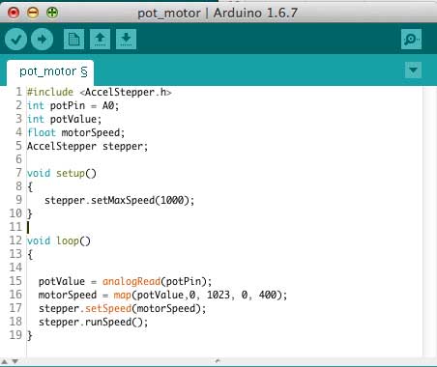The width and height of the screenshot is (437, 367).
Task: Create a new sketch with the New icon
Action: 74,40
